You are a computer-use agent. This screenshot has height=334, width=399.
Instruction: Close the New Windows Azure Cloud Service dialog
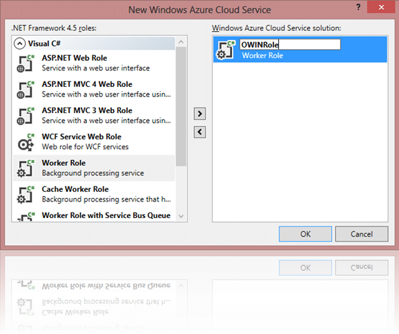381,7
